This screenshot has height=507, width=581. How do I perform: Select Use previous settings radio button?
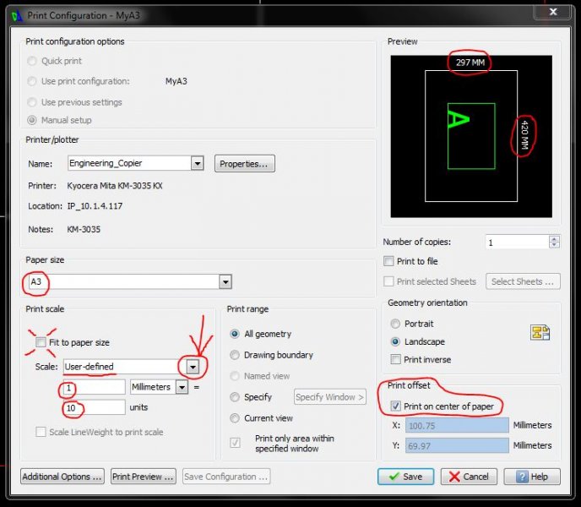click(32, 102)
